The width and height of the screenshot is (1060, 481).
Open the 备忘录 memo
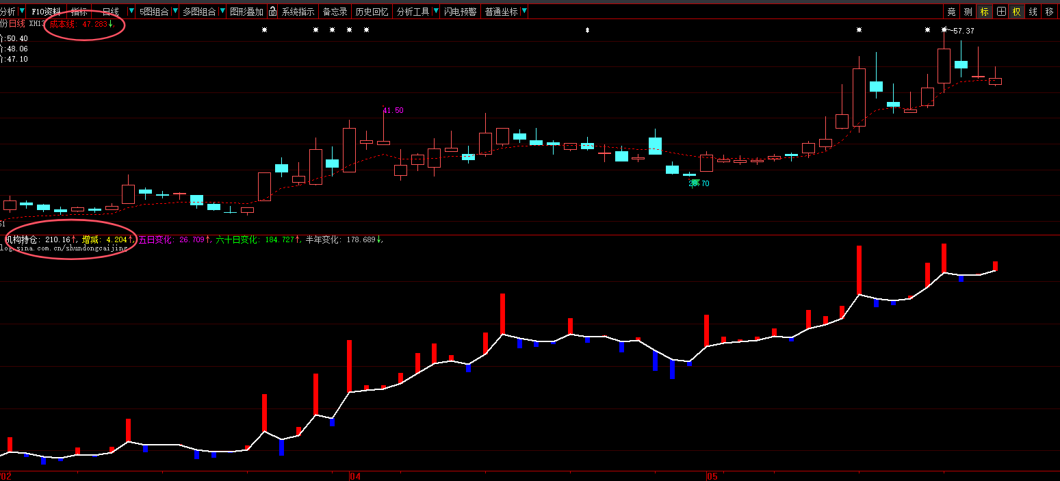(335, 12)
